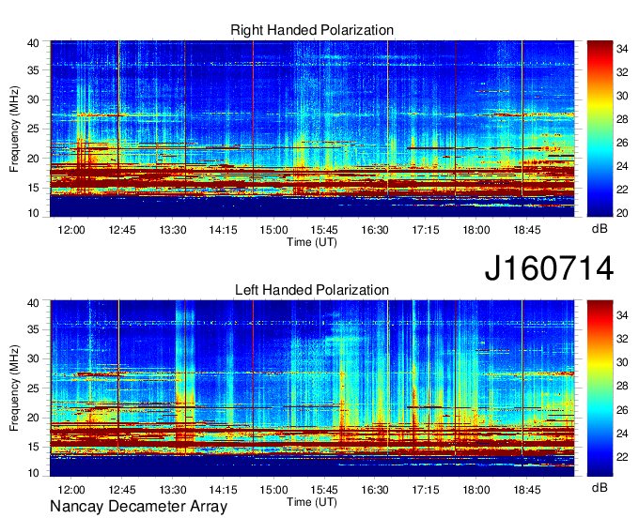Viewport: 639px width, 518px height.
Task: Click the 22 dB value on bottom color bar
Action: [x=622, y=457]
